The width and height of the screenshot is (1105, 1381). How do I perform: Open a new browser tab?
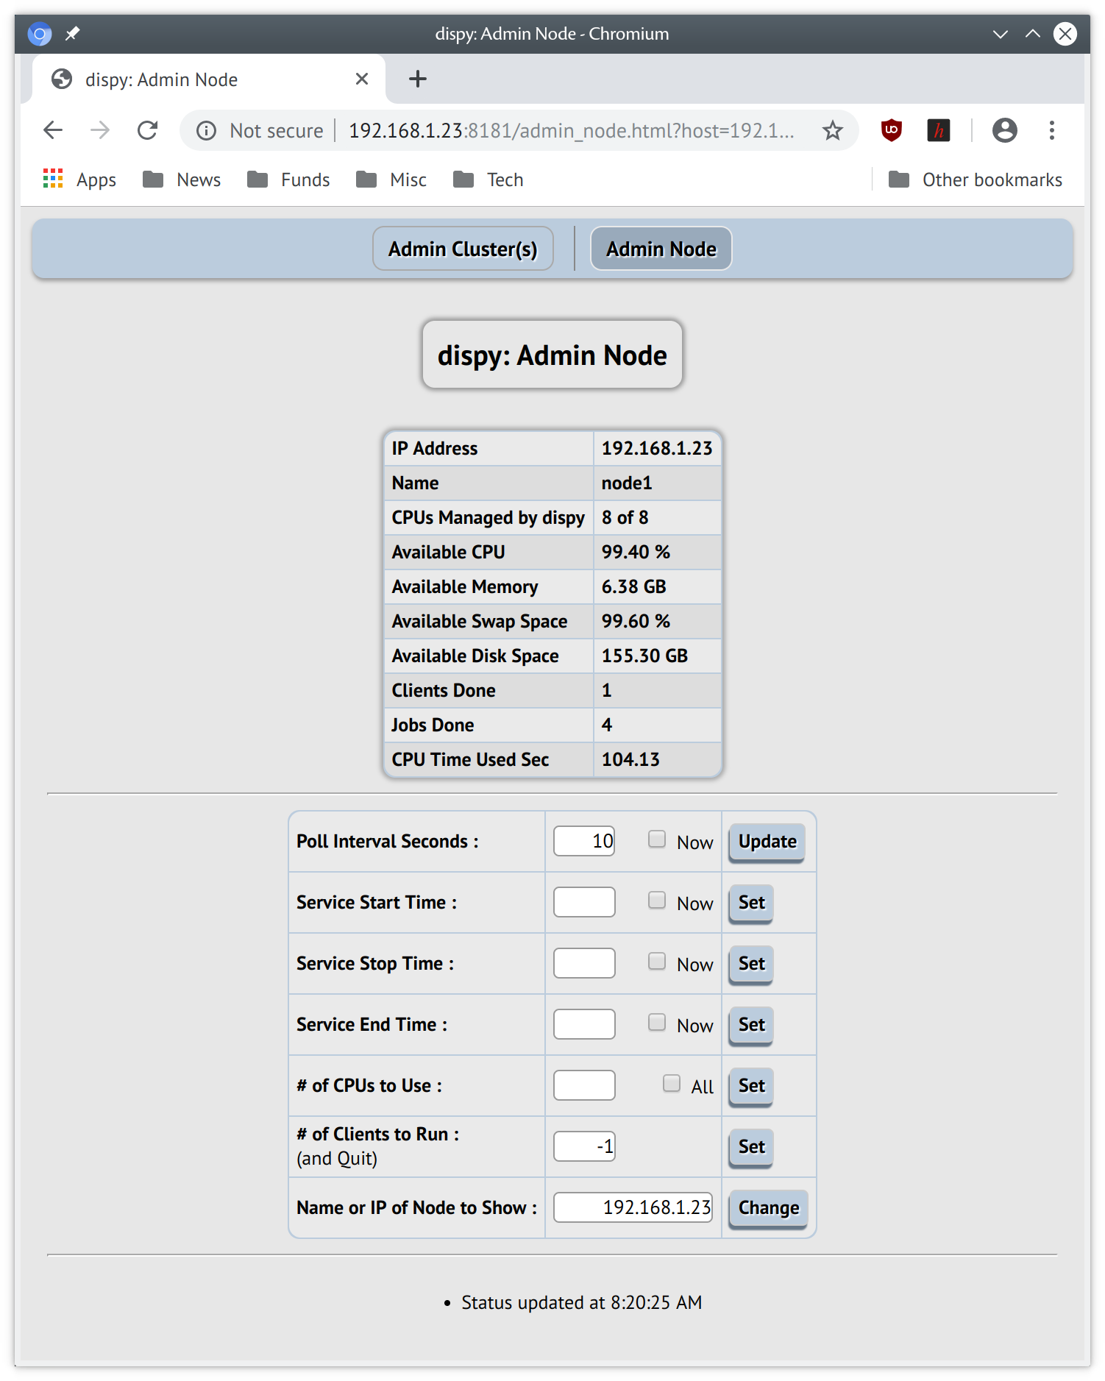click(x=418, y=79)
